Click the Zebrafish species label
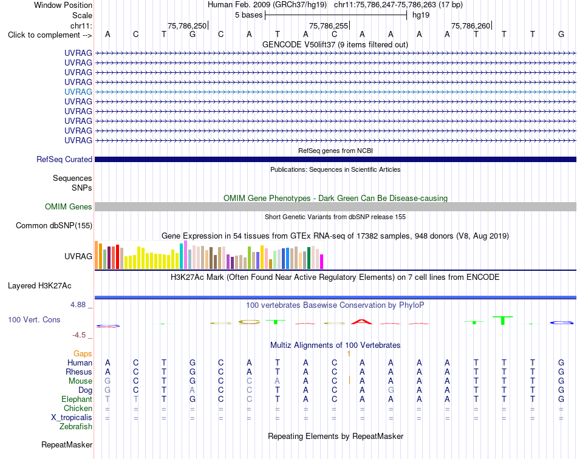Image resolution: width=577 pixels, height=459 pixels. [x=76, y=427]
